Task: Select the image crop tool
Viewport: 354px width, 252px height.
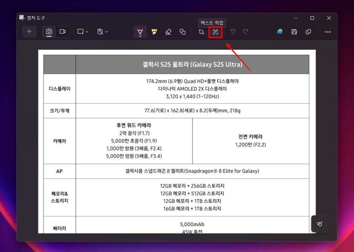Action: (x=201, y=32)
